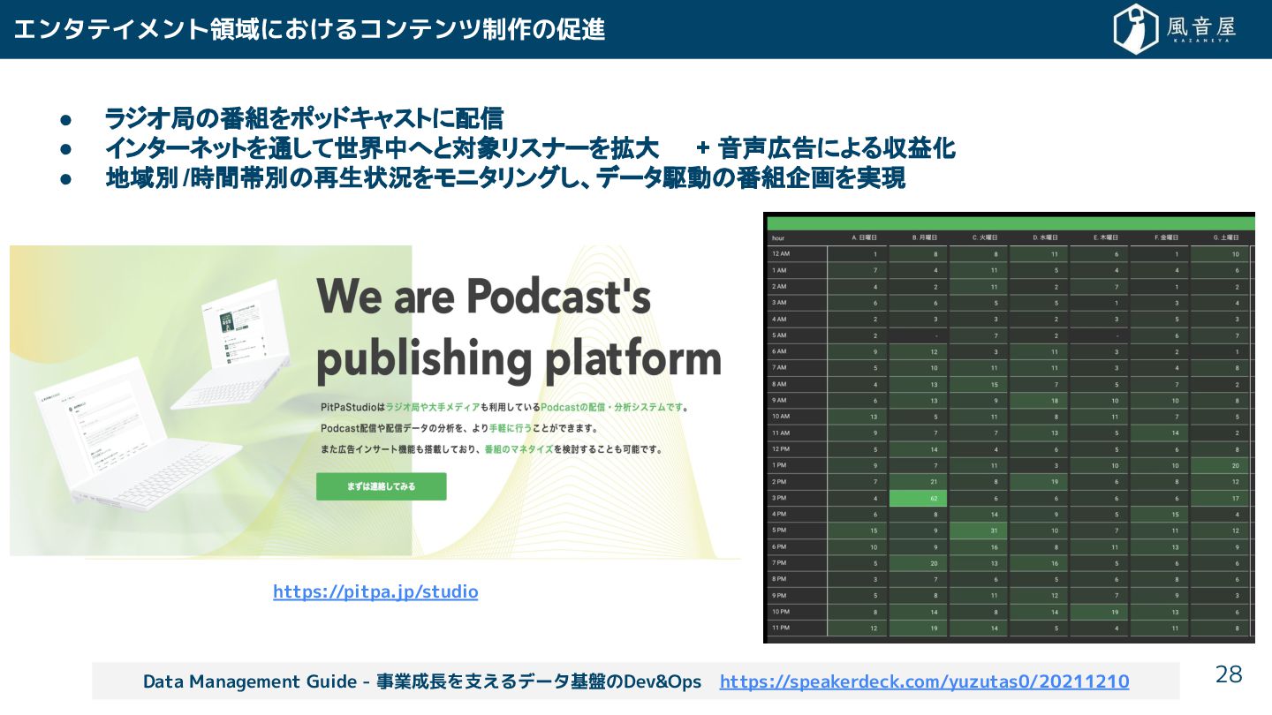Viewport: 1272px width, 715px height.
Task: Select the 'F. 金曜日' column header
Action: [1167, 237]
